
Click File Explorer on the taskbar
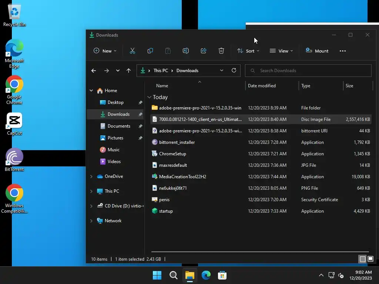pyautogui.click(x=190, y=275)
